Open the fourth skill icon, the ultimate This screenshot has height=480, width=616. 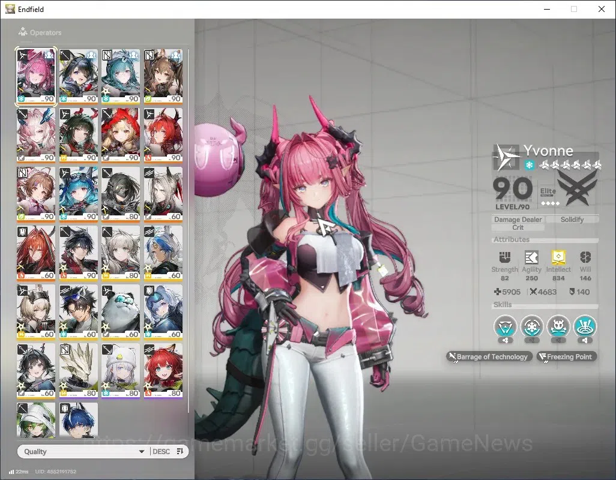(x=585, y=326)
